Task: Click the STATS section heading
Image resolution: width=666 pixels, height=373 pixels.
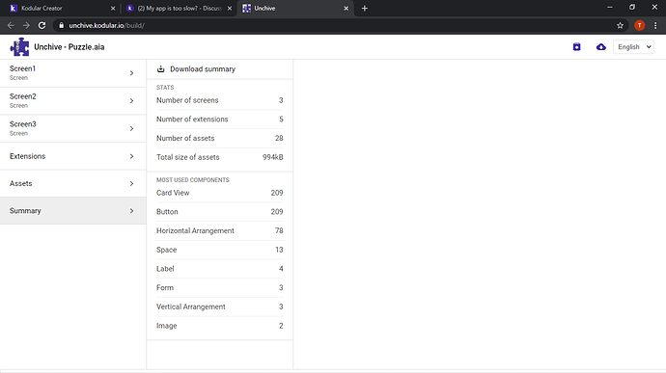Action: (x=165, y=88)
